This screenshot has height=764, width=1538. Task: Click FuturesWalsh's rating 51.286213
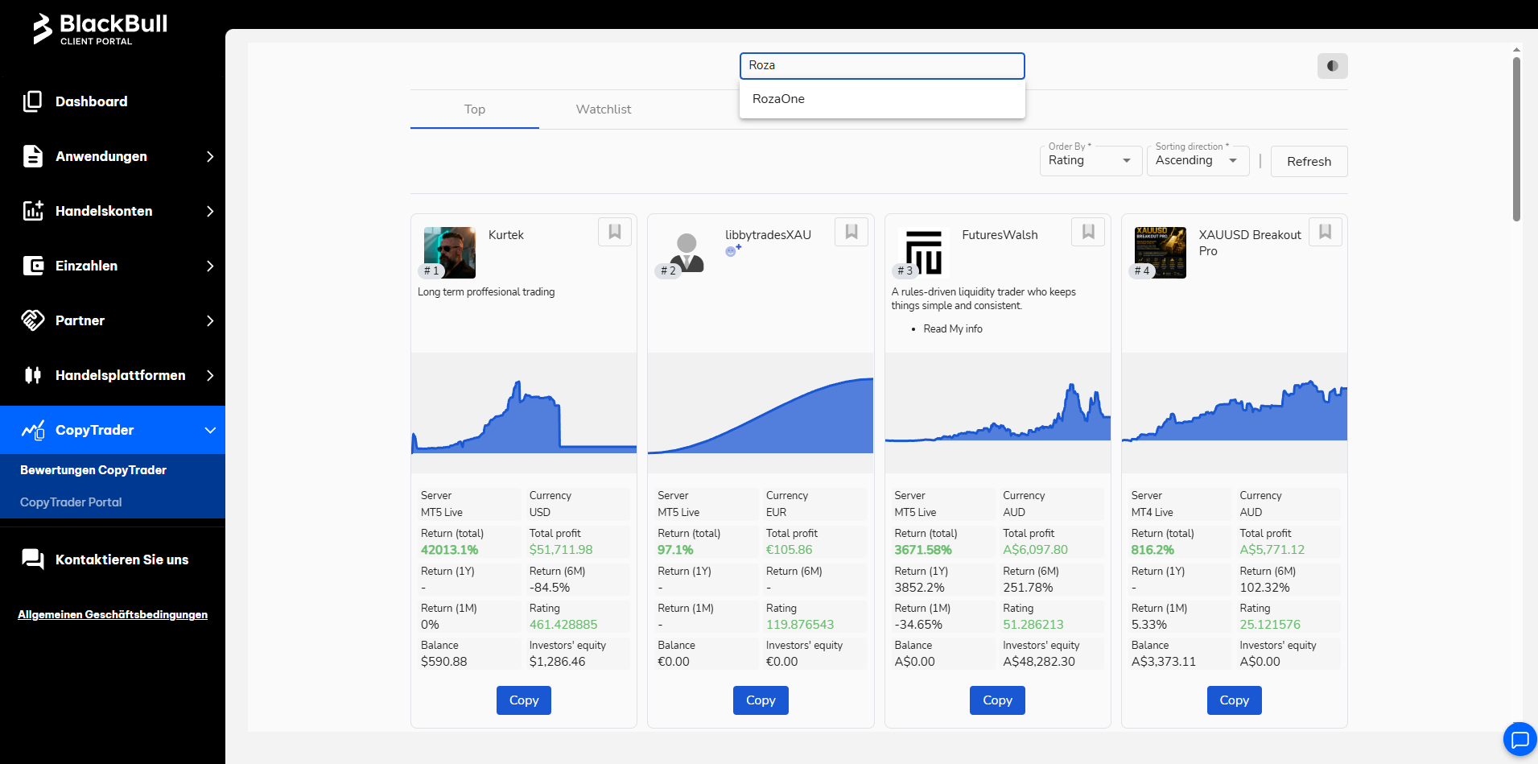tap(1033, 625)
